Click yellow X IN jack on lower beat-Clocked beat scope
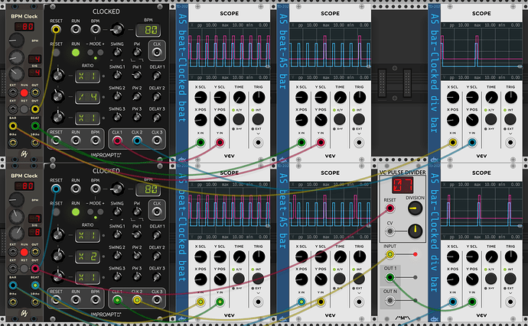This screenshot has height=326, width=528. coord(200,302)
